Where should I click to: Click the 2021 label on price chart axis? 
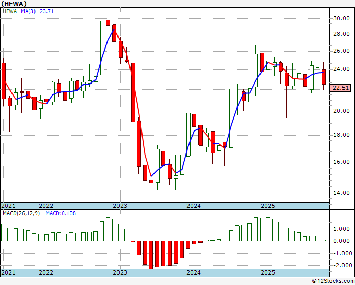[8, 206]
